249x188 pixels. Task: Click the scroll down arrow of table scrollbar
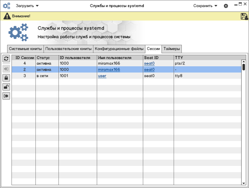click(x=244, y=184)
